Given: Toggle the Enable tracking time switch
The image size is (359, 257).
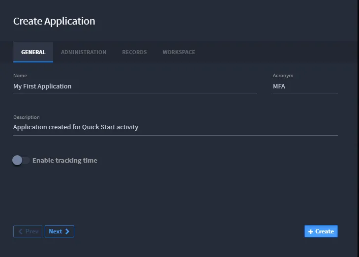Looking at the screenshot, I should click(21, 160).
